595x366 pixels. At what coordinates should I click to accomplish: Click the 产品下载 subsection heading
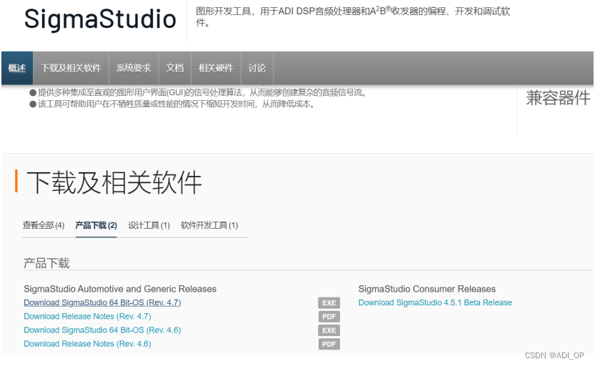46,263
